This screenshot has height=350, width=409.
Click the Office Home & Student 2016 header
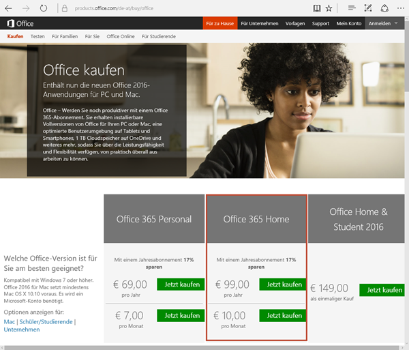(357, 219)
